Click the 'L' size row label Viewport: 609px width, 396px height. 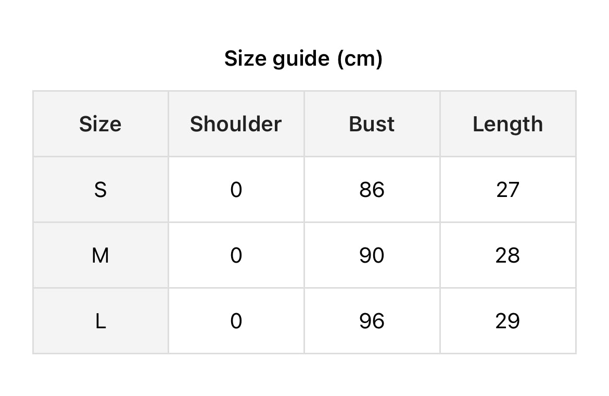point(100,321)
